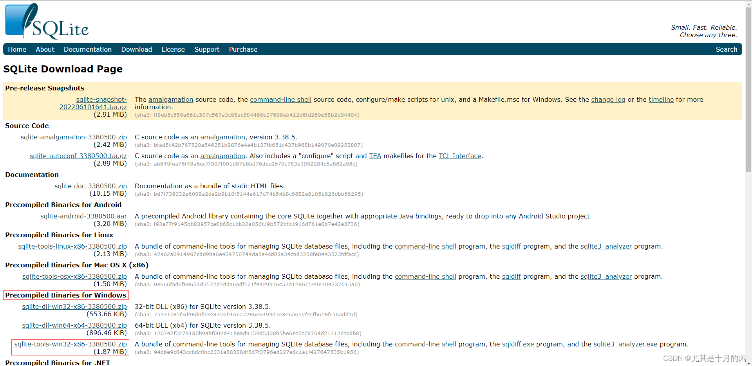Screen dimensions: 752x366
Task: Open the Documentation menu item
Action: coord(88,49)
